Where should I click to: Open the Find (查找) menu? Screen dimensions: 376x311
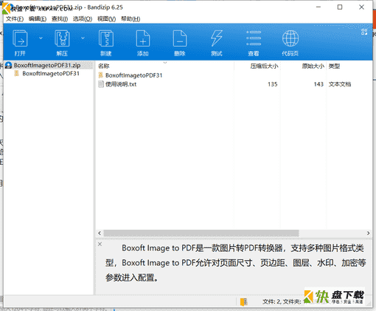(60, 19)
